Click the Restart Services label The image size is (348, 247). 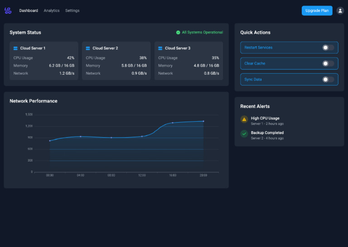pyautogui.click(x=258, y=47)
